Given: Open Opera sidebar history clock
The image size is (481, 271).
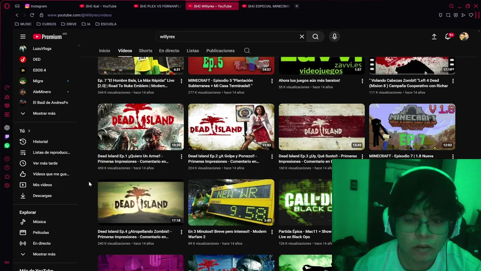Looking at the screenshot, I should tap(7, 168).
